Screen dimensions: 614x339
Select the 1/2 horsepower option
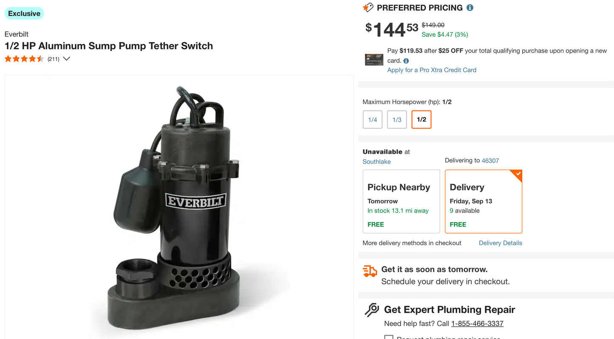coord(422,120)
